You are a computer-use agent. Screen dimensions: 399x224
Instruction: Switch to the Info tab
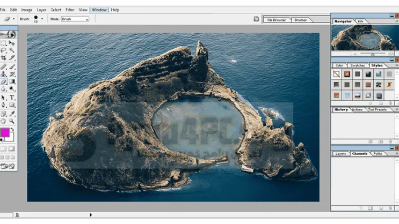point(360,21)
